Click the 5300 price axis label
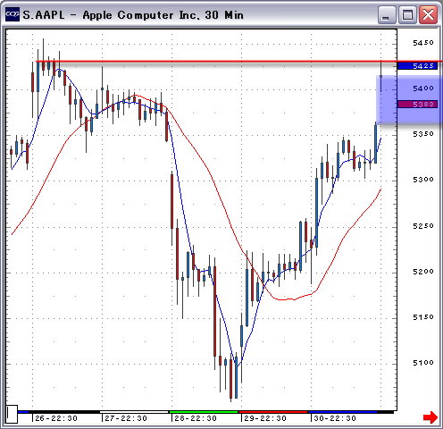Screen dimensions: 443x429 (423, 180)
